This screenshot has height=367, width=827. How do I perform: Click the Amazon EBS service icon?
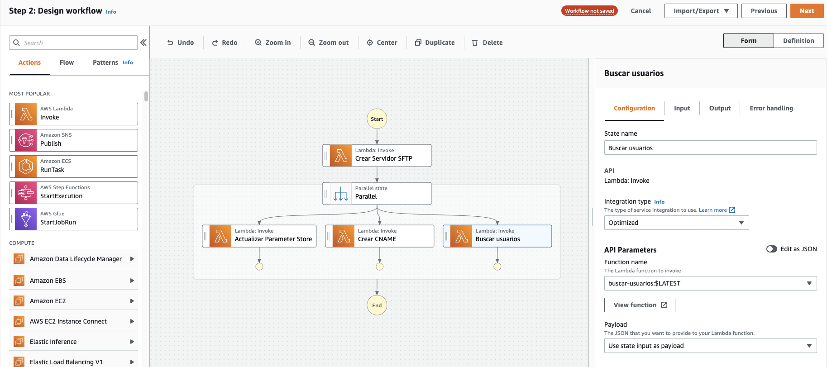[19, 281]
